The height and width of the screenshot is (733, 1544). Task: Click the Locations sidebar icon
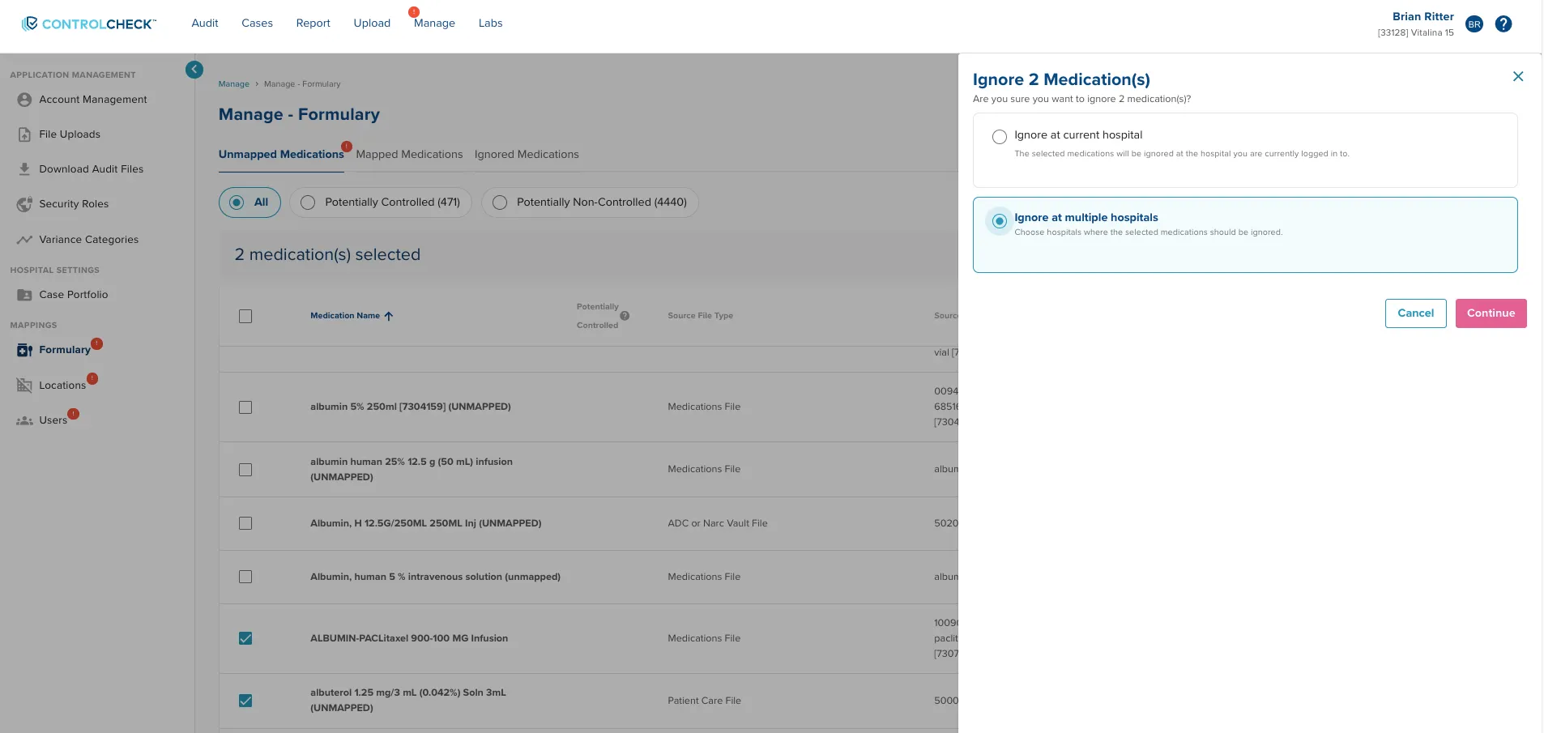(x=24, y=386)
